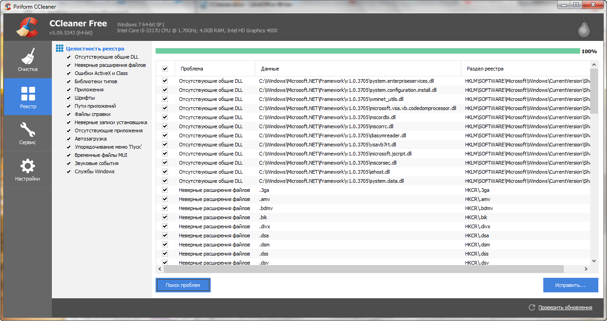Uncheck the Приложения category
The image size is (607, 321).
(x=69, y=90)
